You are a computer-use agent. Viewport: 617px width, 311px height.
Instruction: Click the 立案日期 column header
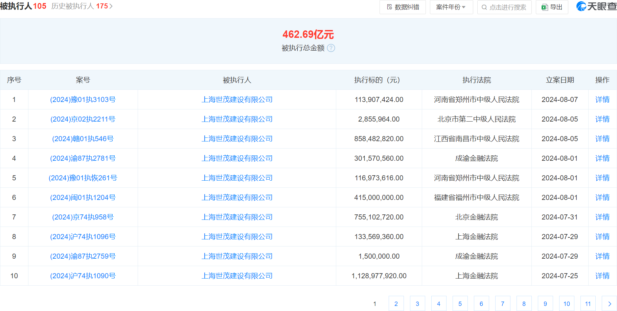[560, 80]
